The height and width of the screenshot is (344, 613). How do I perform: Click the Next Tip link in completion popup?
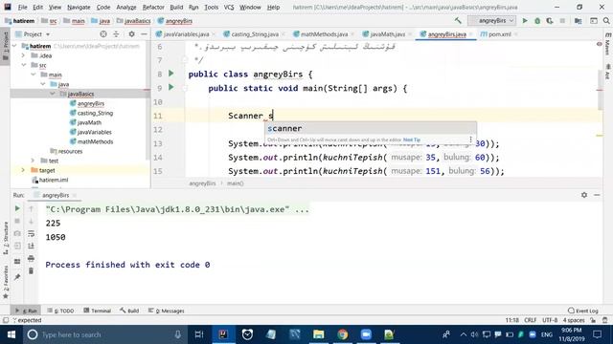411,140
